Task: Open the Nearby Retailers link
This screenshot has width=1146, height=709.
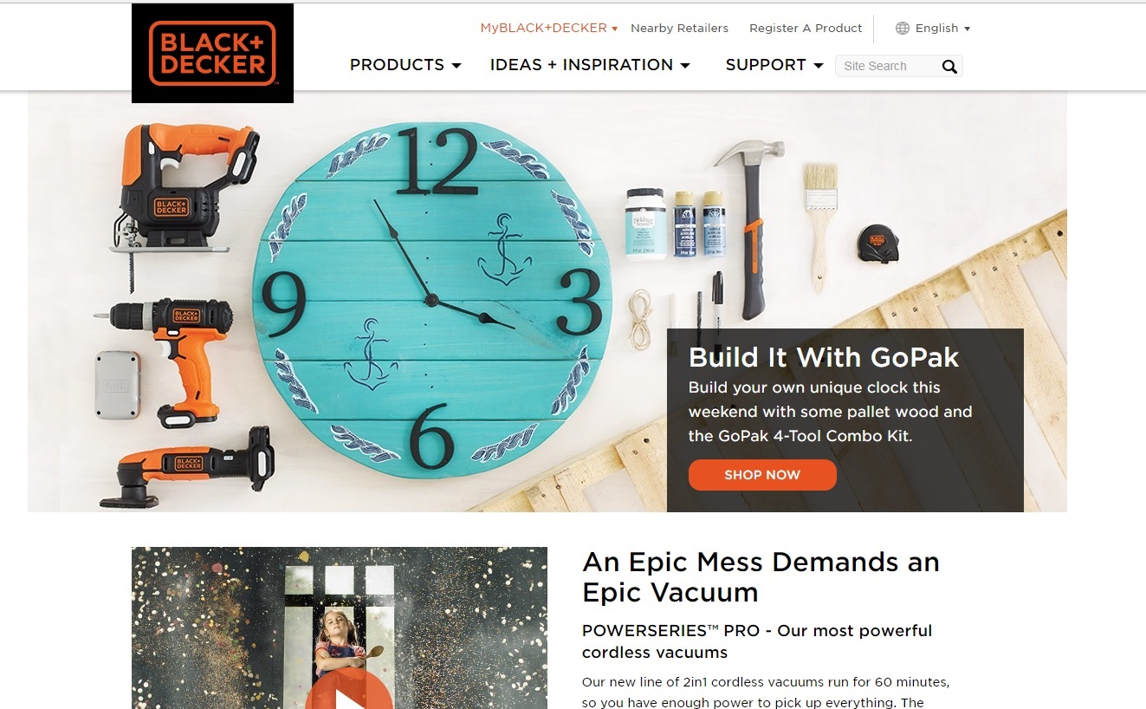Action: (x=679, y=29)
